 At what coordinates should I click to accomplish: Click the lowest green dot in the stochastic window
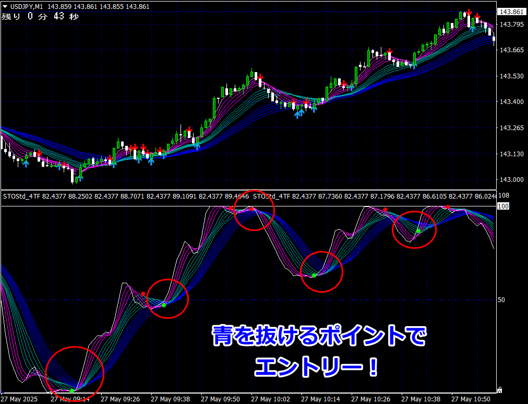[x=72, y=391]
